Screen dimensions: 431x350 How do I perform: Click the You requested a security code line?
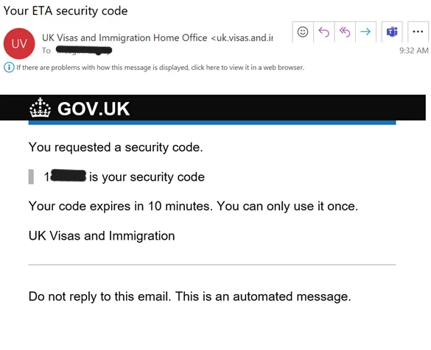[116, 148]
